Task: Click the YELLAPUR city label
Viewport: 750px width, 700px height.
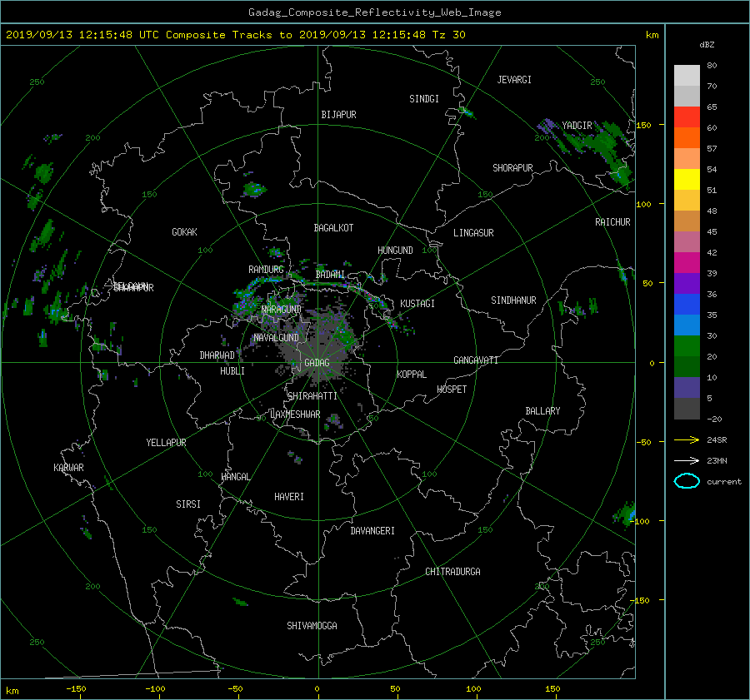Action: click(x=166, y=443)
